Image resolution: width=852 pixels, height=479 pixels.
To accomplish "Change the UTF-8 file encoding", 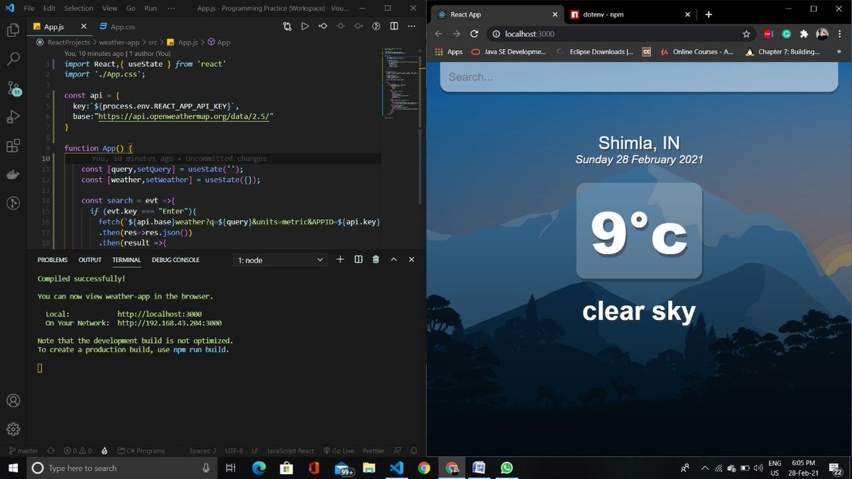I will click(x=234, y=451).
